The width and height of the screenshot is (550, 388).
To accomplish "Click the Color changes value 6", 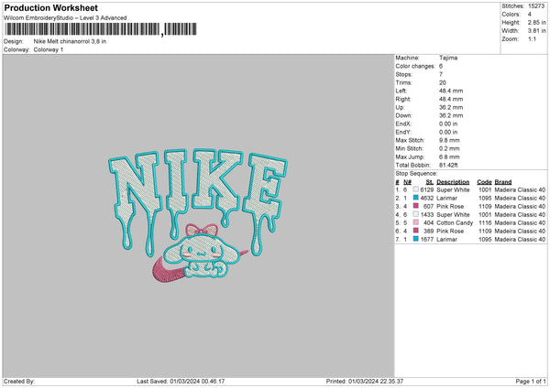I will click(x=441, y=66).
